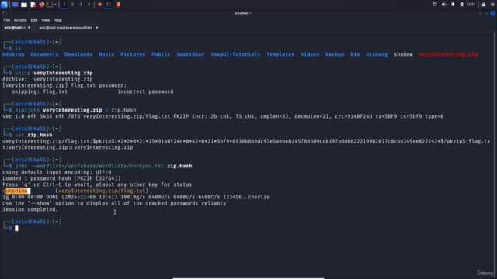
Task: Click the log out icon
Action: (493, 5)
